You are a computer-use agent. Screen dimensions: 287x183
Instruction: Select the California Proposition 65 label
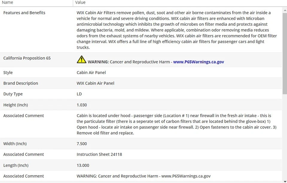click(27, 58)
